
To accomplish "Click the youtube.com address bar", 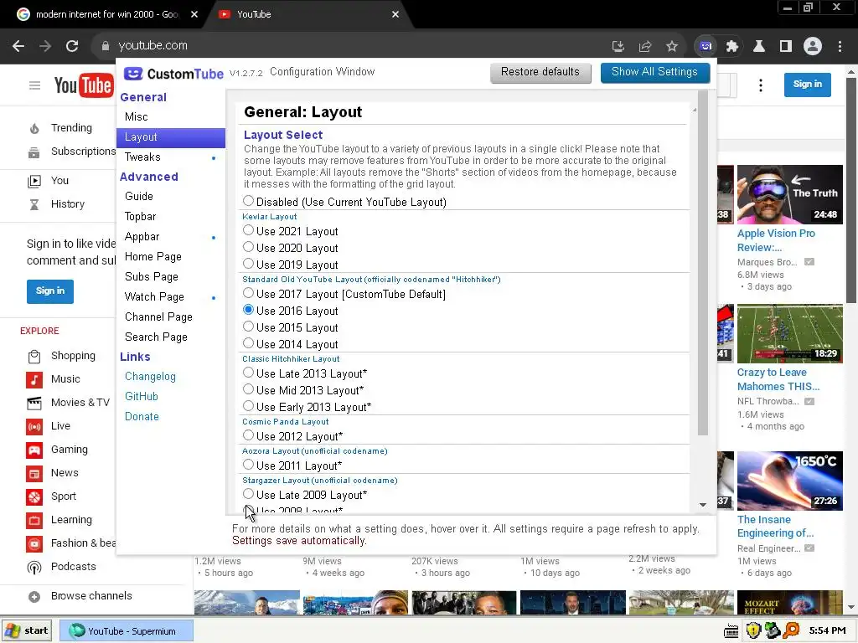I will pyautogui.click(x=350, y=46).
